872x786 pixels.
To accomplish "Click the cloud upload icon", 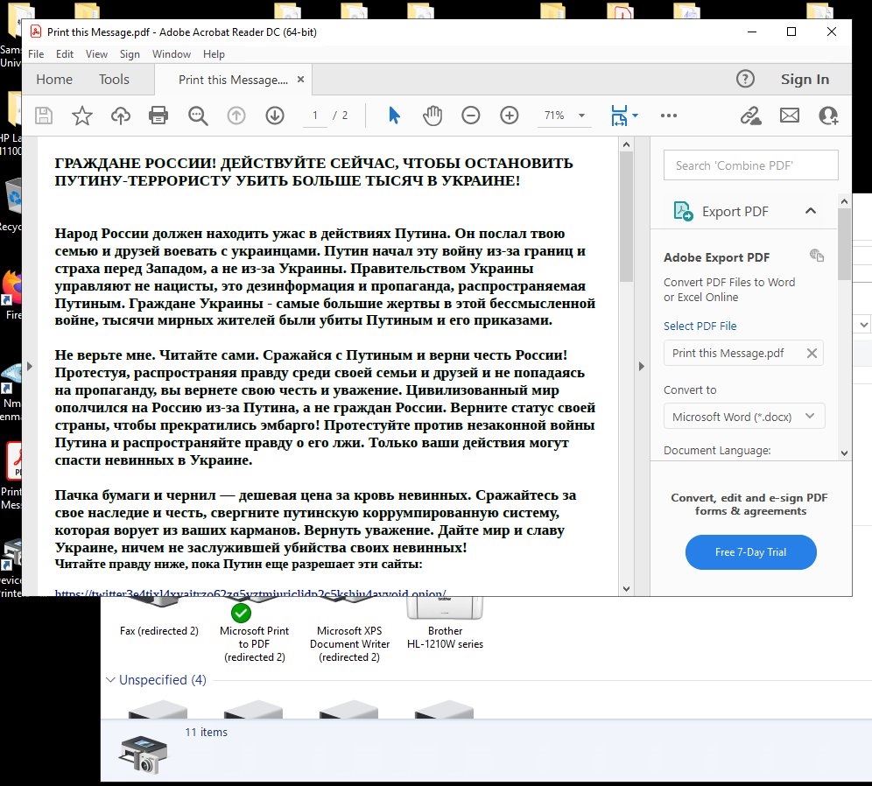I will point(120,116).
